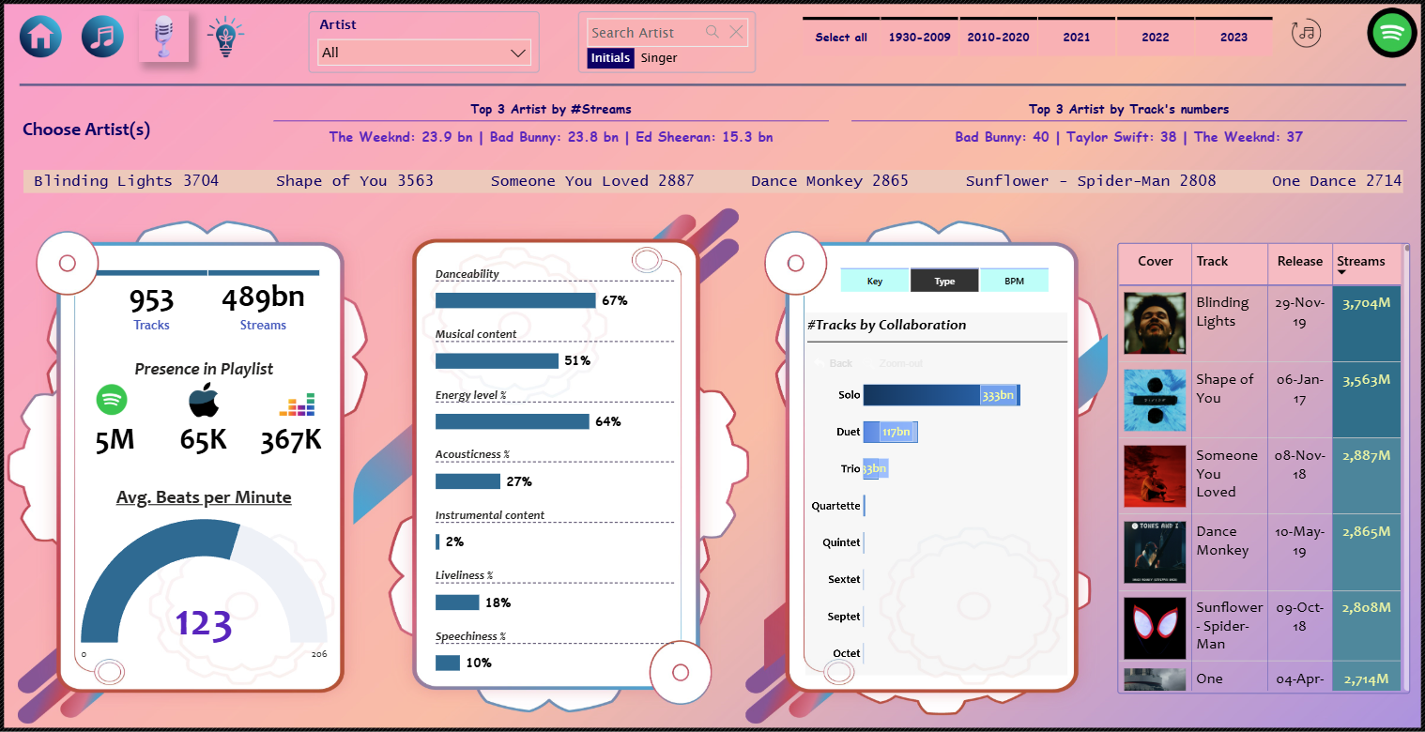This screenshot has height=732, width=1425.
Task: Click the Speechiness 10% bar
Action: point(448,663)
